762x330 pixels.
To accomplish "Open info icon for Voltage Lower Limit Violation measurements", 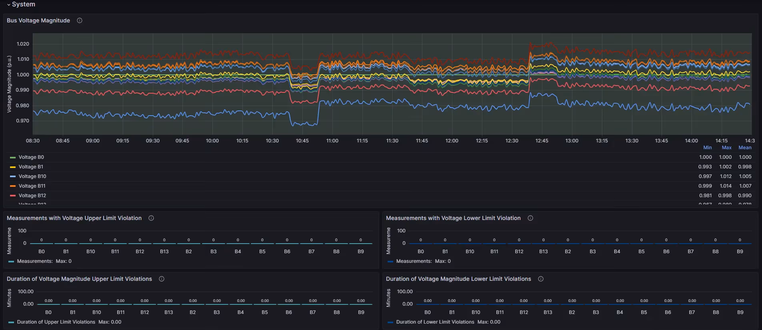I will (x=530, y=218).
